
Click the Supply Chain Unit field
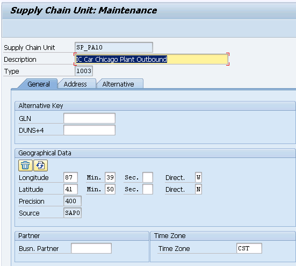[114, 47]
